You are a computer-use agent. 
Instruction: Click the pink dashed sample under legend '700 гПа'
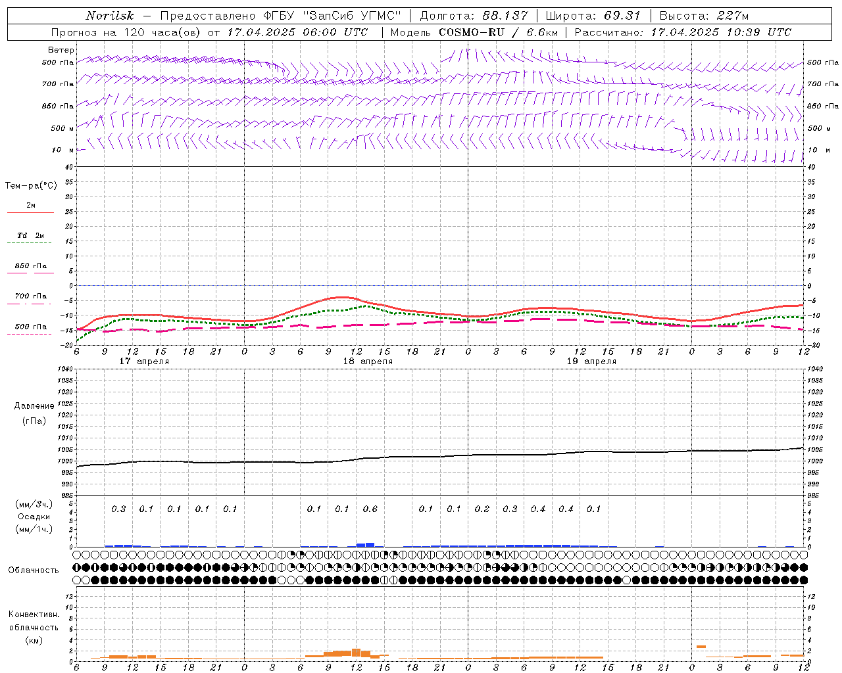29,304
